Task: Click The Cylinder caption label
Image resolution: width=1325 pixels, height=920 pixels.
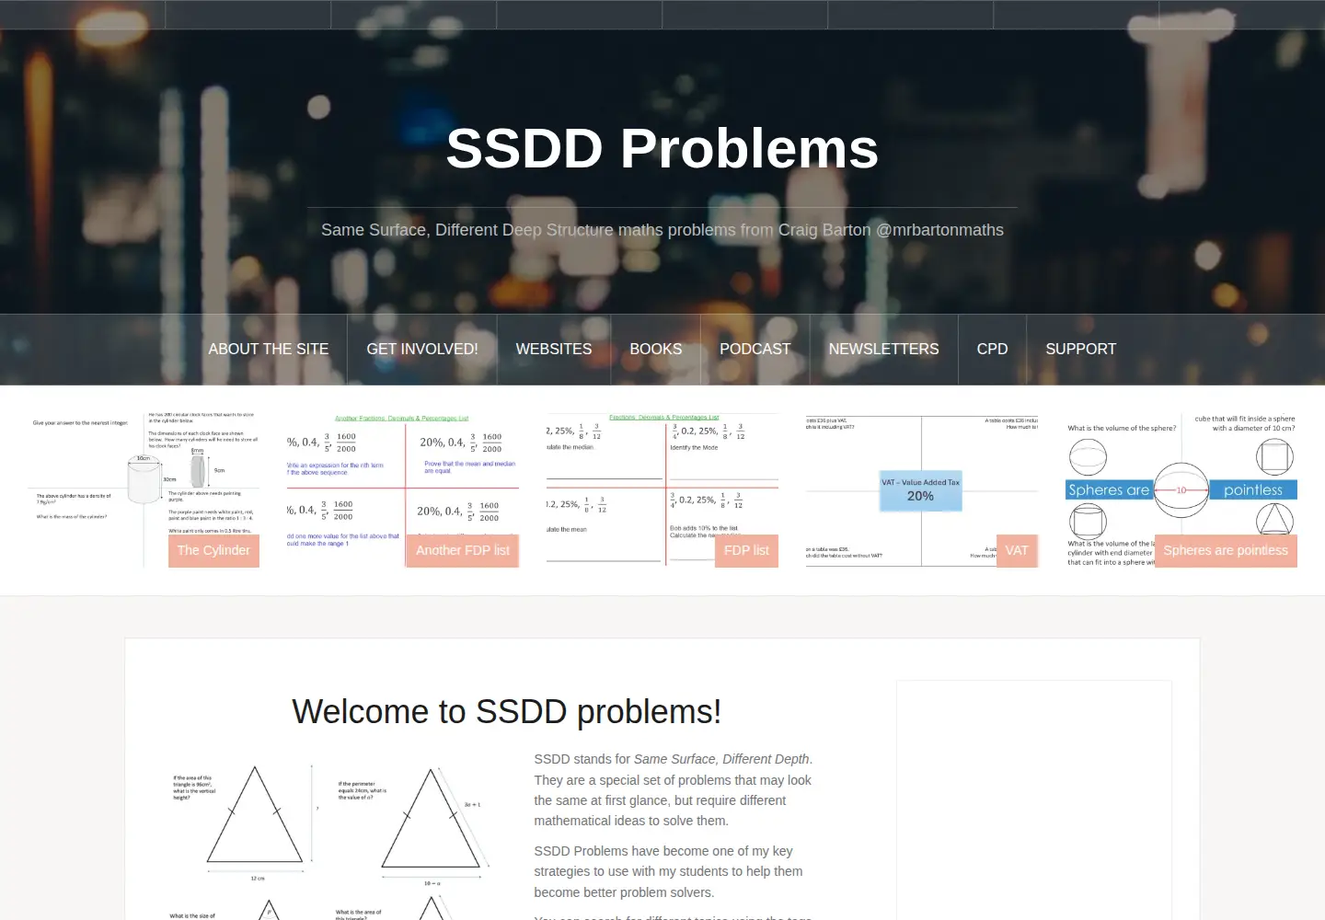Action: coord(213,550)
